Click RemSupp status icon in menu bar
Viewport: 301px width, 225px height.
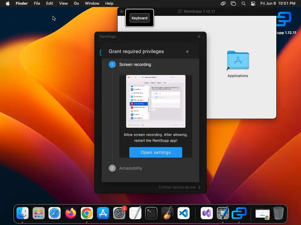(x=223, y=4)
